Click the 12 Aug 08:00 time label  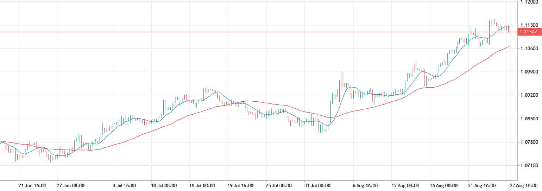point(404,185)
